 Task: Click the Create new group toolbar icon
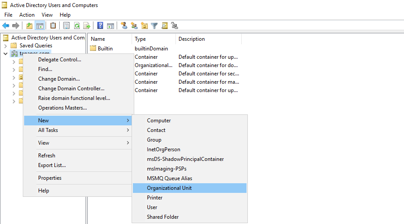click(134, 26)
